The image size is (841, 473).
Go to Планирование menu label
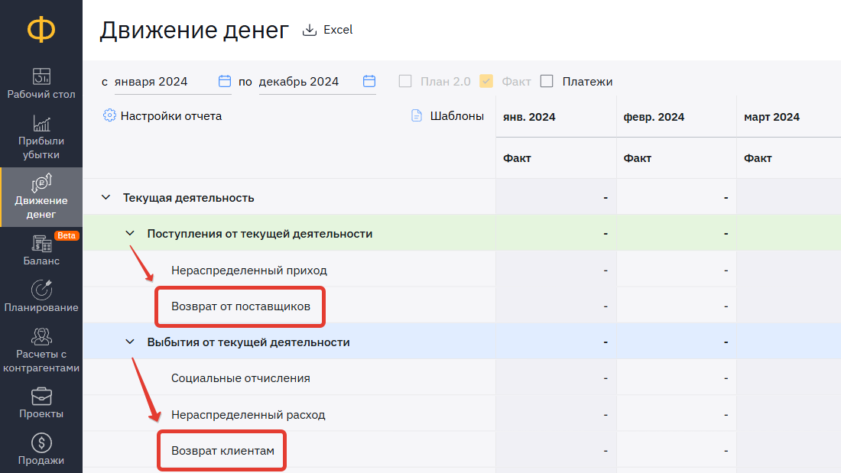(41, 308)
